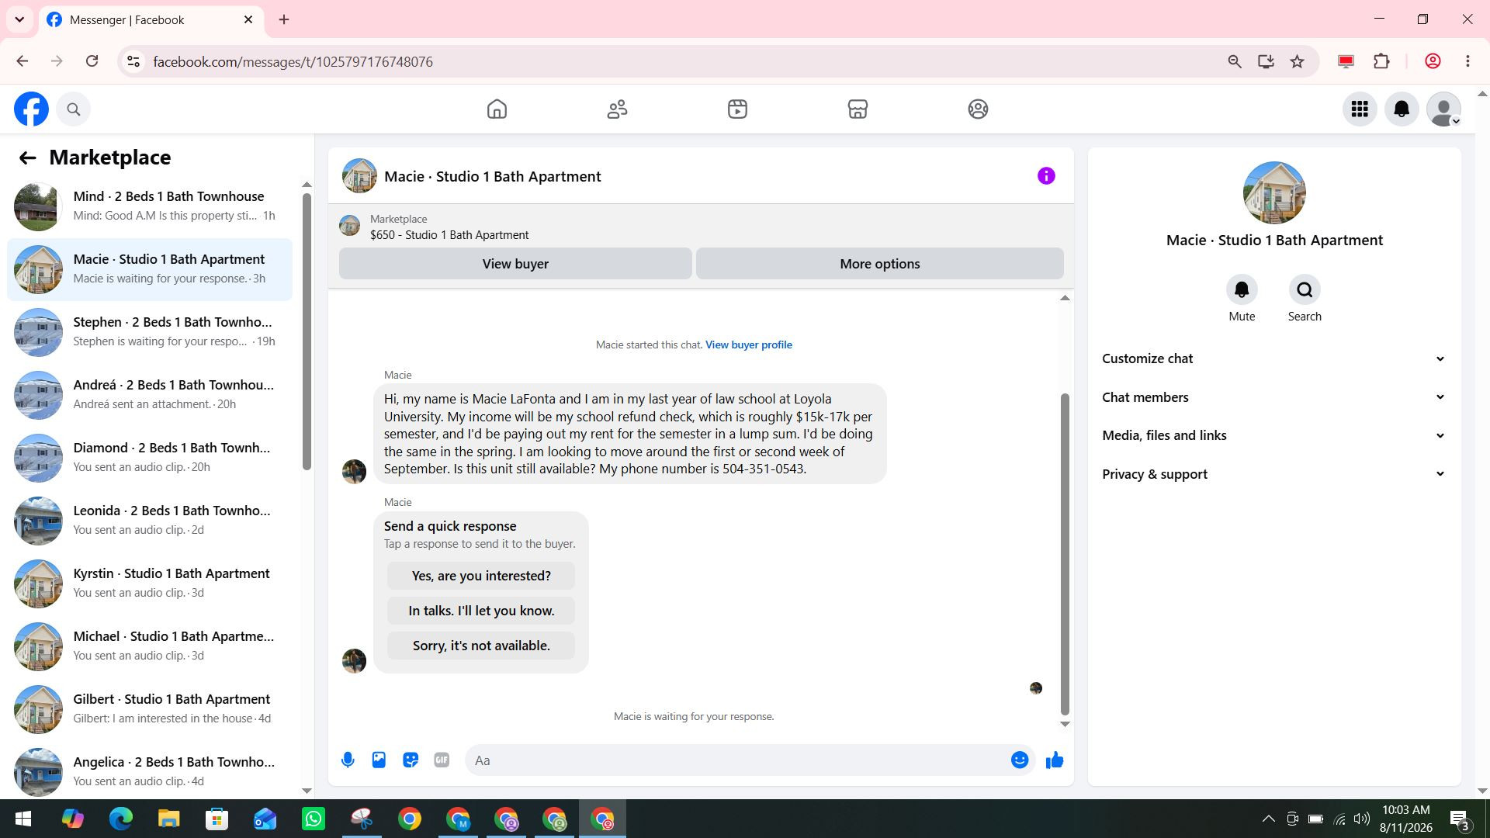Open Michael Studio Apartment conversation
The image size is (1490, 838).
pyautogui.click(x=150, y=646)
